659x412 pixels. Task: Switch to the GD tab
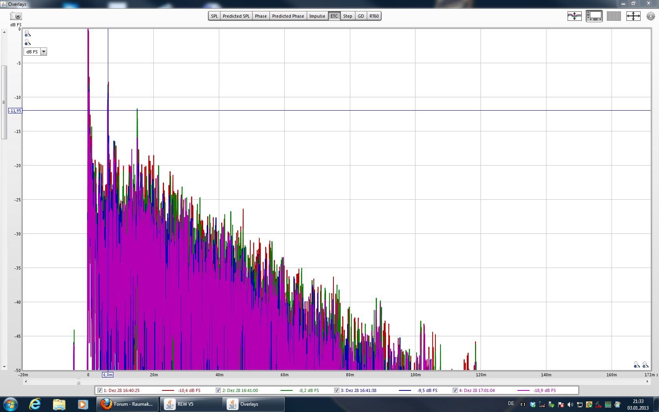(361, 16)
